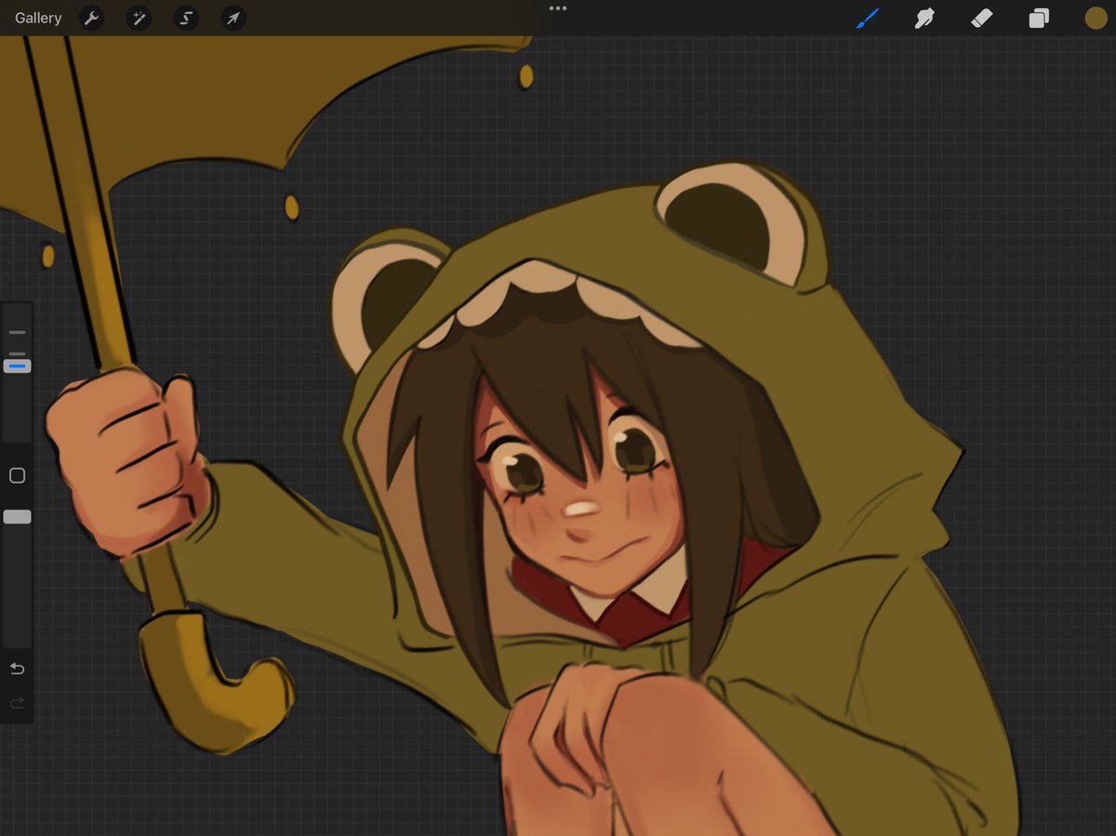
Task: Return to the Gallery
Action: point(38,18)
